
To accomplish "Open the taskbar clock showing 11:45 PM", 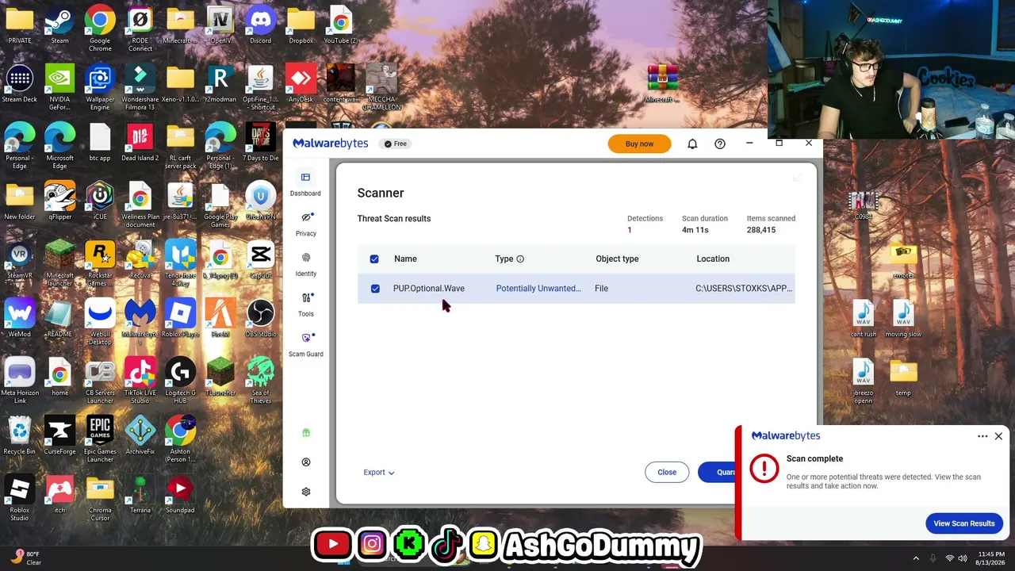I will tap(991, 558).
